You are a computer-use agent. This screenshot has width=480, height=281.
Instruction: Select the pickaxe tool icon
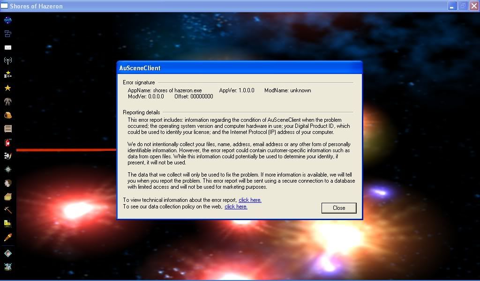coord(7,210)
